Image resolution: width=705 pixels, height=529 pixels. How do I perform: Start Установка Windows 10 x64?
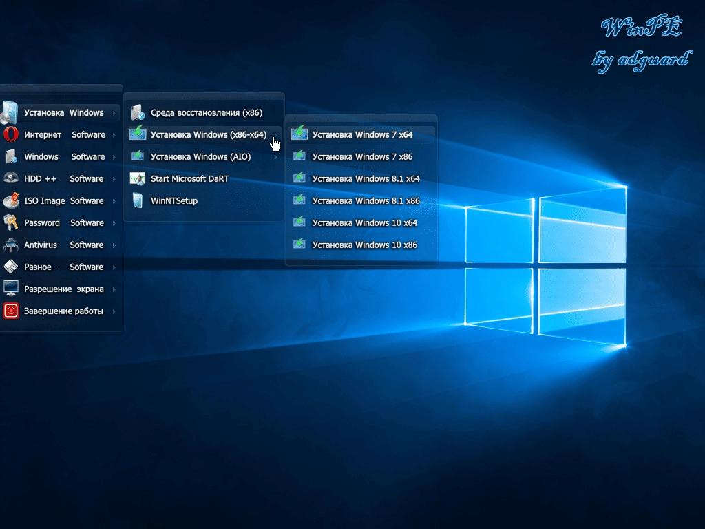pos(361,222)
